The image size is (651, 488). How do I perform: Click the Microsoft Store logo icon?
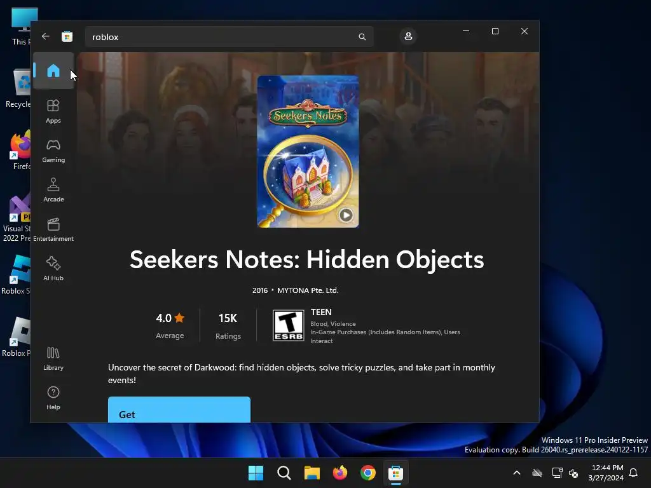(x=67, y=36)
